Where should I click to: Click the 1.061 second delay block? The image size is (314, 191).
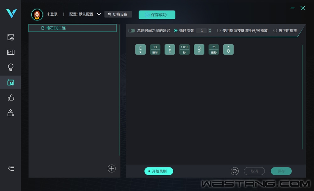pos(184,50)
